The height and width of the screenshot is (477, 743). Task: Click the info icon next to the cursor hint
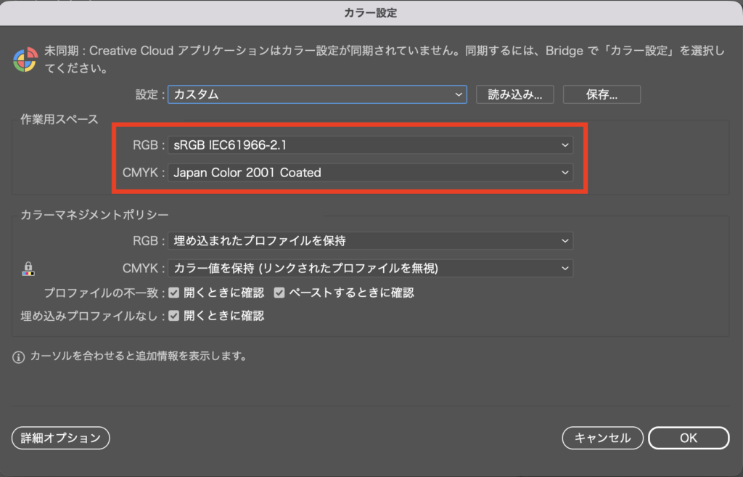(19, 356)
